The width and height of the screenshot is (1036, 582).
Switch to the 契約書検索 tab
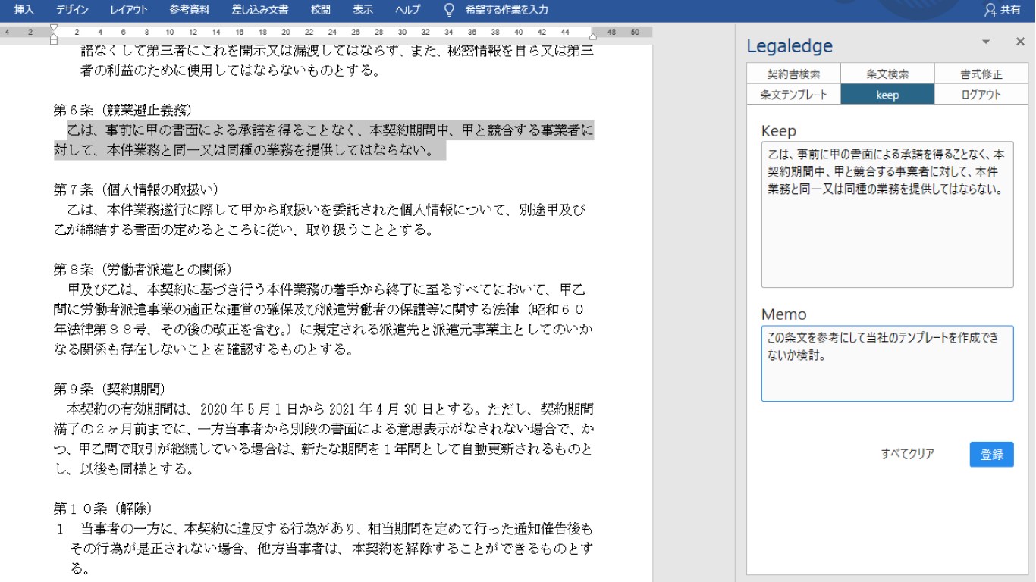793,74
